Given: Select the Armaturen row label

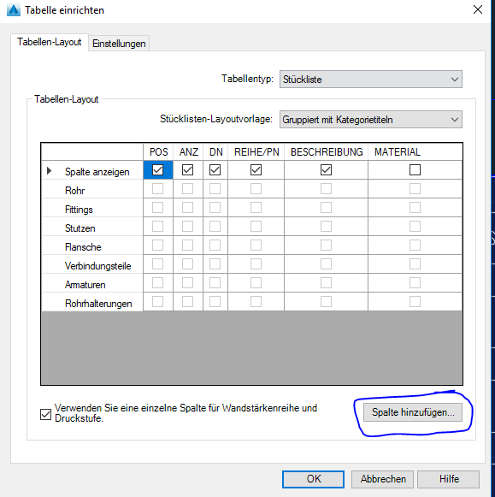Looking at the screenshot, I should pos(85,285).
